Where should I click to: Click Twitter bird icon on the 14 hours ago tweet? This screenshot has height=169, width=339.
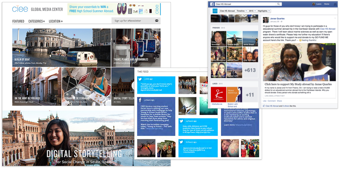[181, 121]
